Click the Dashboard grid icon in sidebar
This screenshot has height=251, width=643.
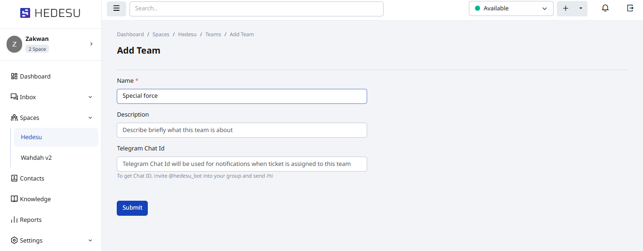point(14,76)
